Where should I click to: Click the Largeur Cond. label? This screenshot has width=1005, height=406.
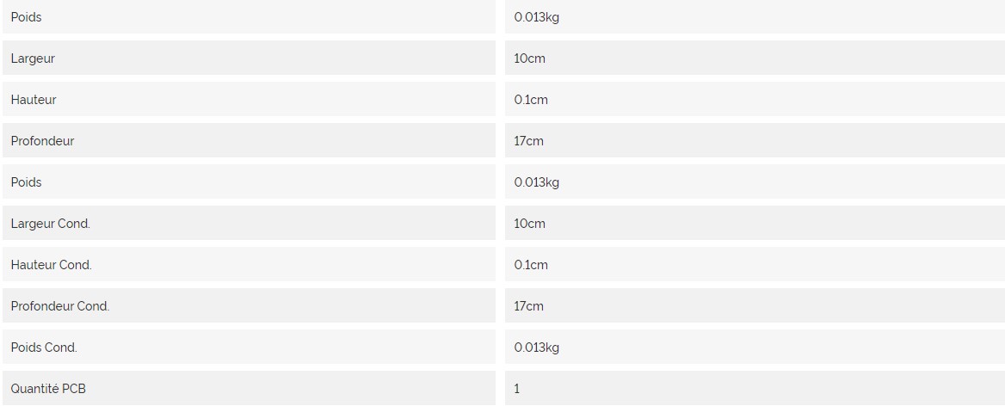[50, 224]
